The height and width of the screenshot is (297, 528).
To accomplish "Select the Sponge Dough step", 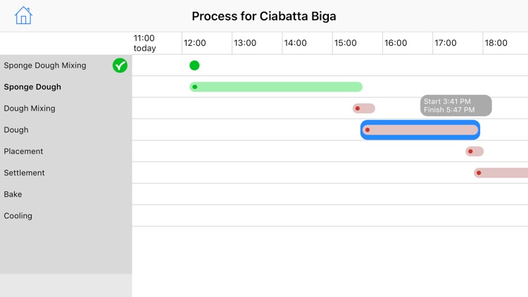I will (x=32, y=87).
